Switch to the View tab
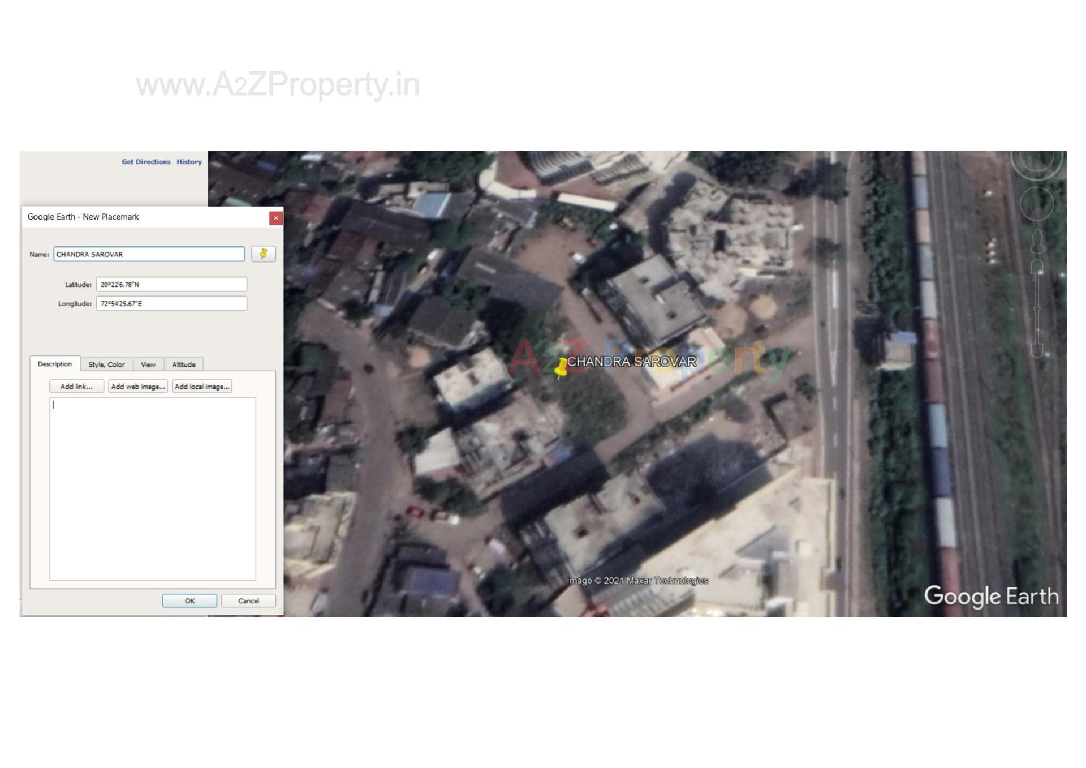The width and height of the screenshot is (1086, 768). pos(148,364)
